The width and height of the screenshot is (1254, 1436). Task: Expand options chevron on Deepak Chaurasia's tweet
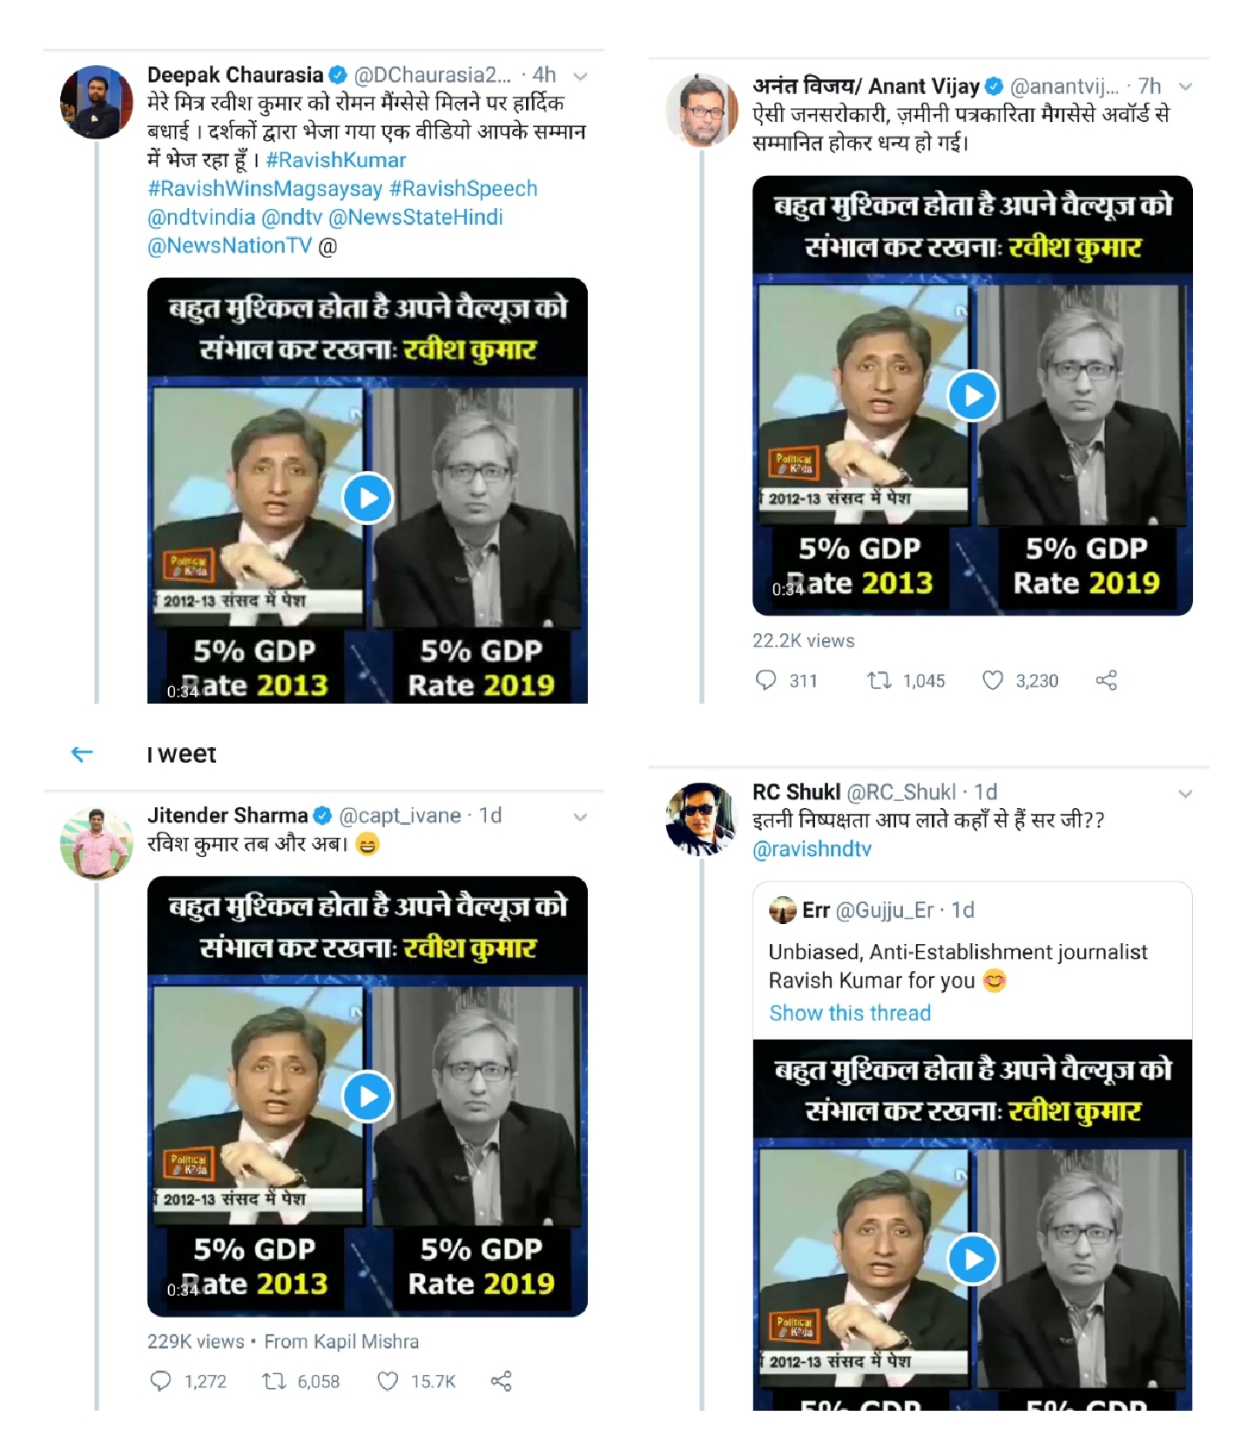pos(580,77)
